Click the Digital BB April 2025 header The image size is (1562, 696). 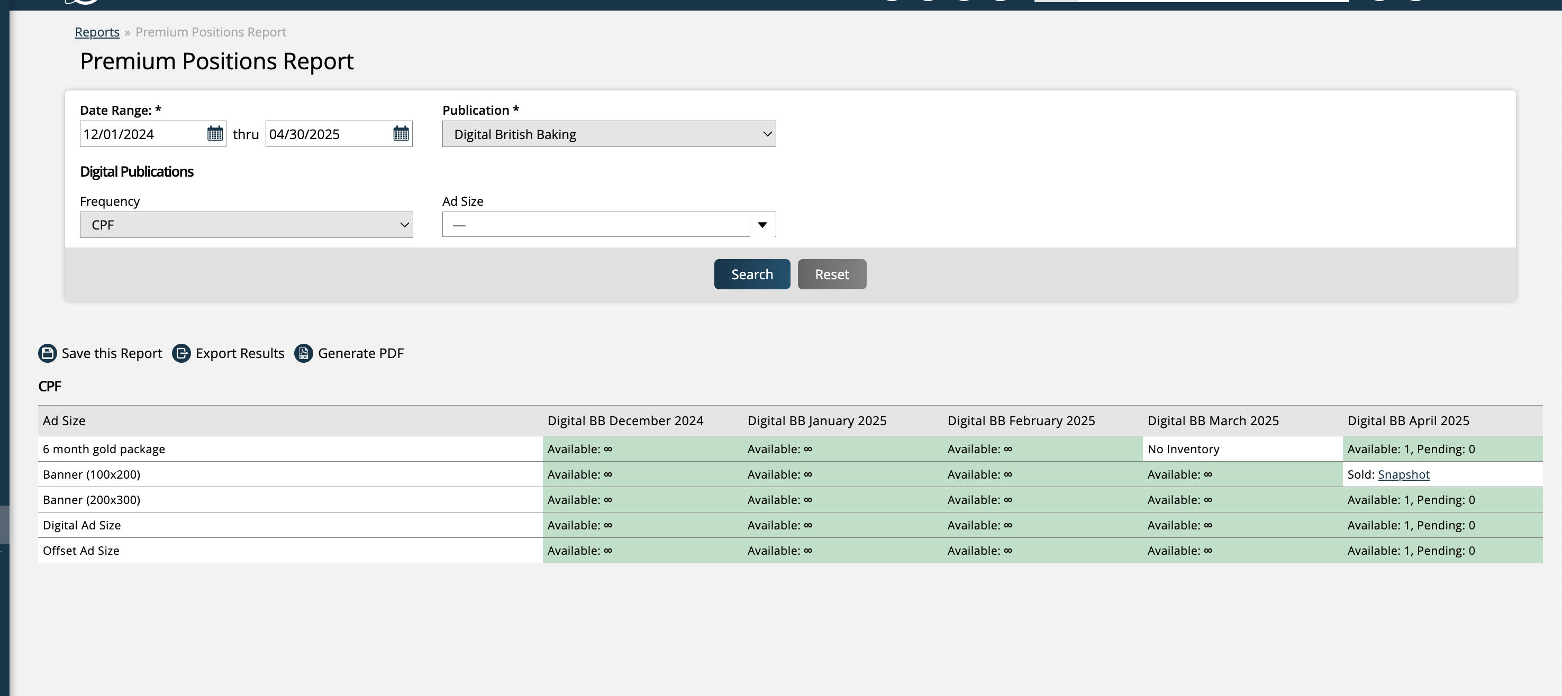1408,421
